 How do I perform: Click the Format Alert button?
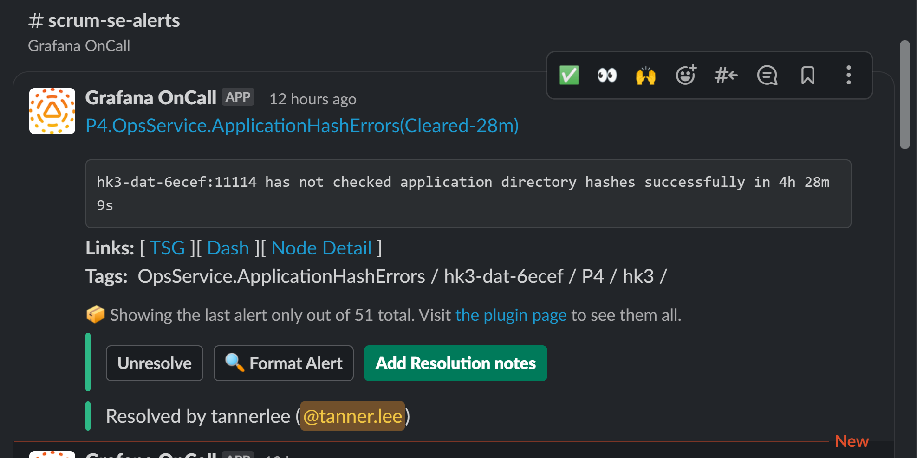283,363
